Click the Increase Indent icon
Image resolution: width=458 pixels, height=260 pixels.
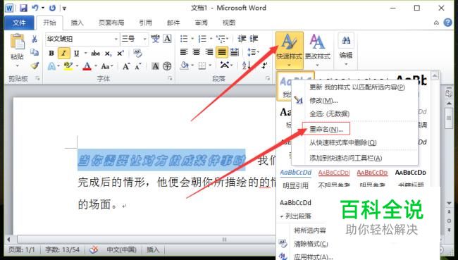click(254, 39)
